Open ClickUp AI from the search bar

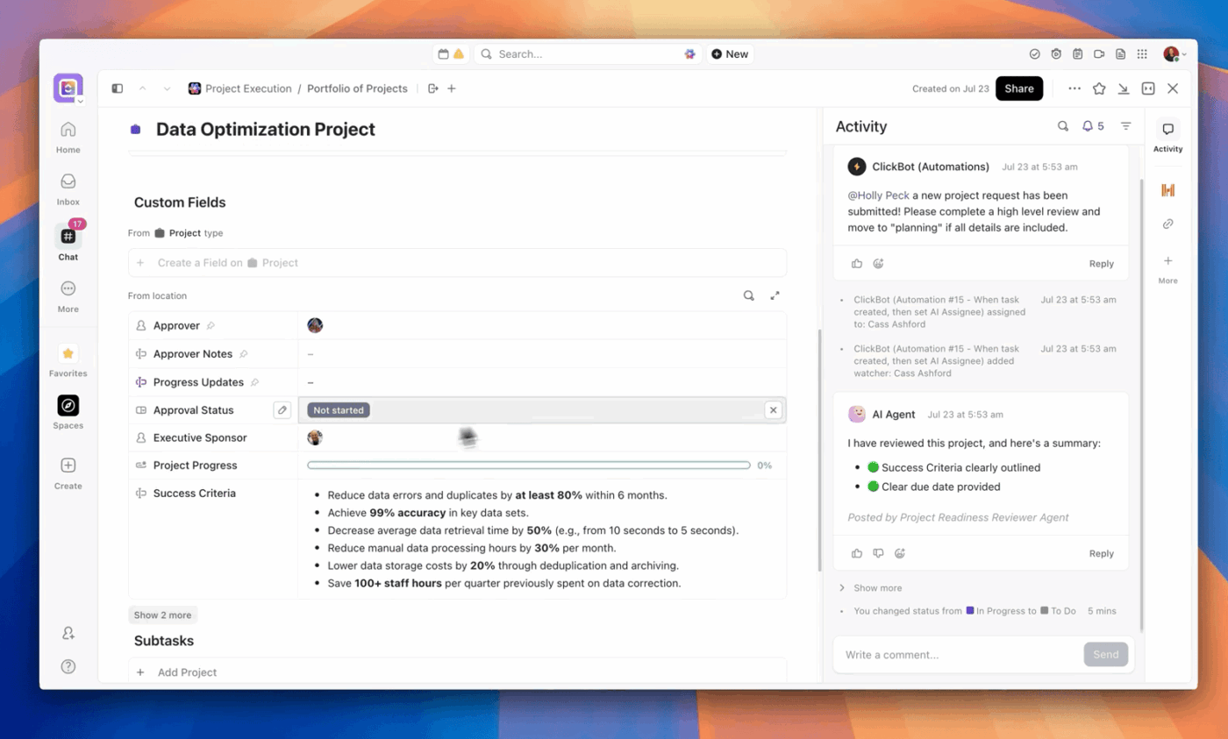691,53
